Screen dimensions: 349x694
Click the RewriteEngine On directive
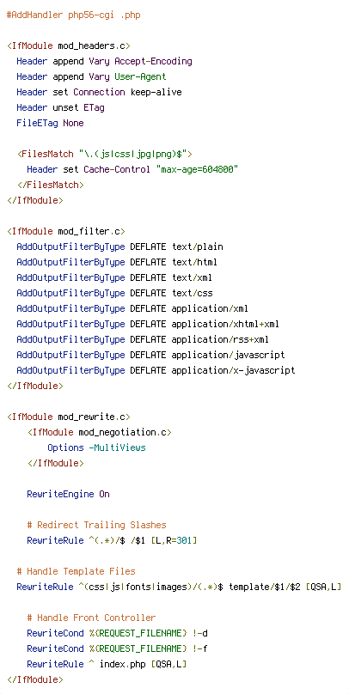pyautogui.click(x=68, y=495)
